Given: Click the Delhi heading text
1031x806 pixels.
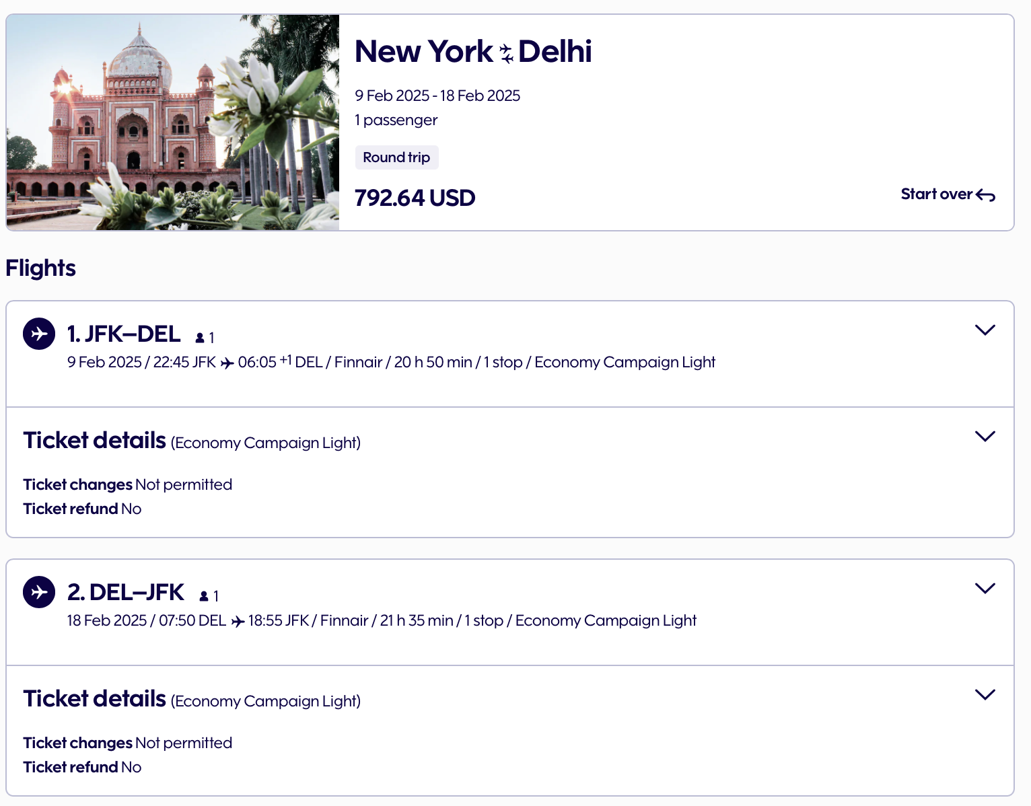Looking at the screenshot, I should [x=555, y=52].
